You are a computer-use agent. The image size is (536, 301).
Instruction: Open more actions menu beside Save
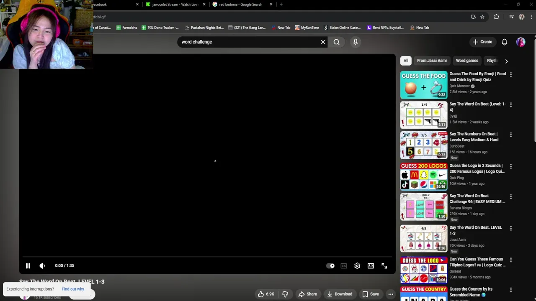click(390, 294)
